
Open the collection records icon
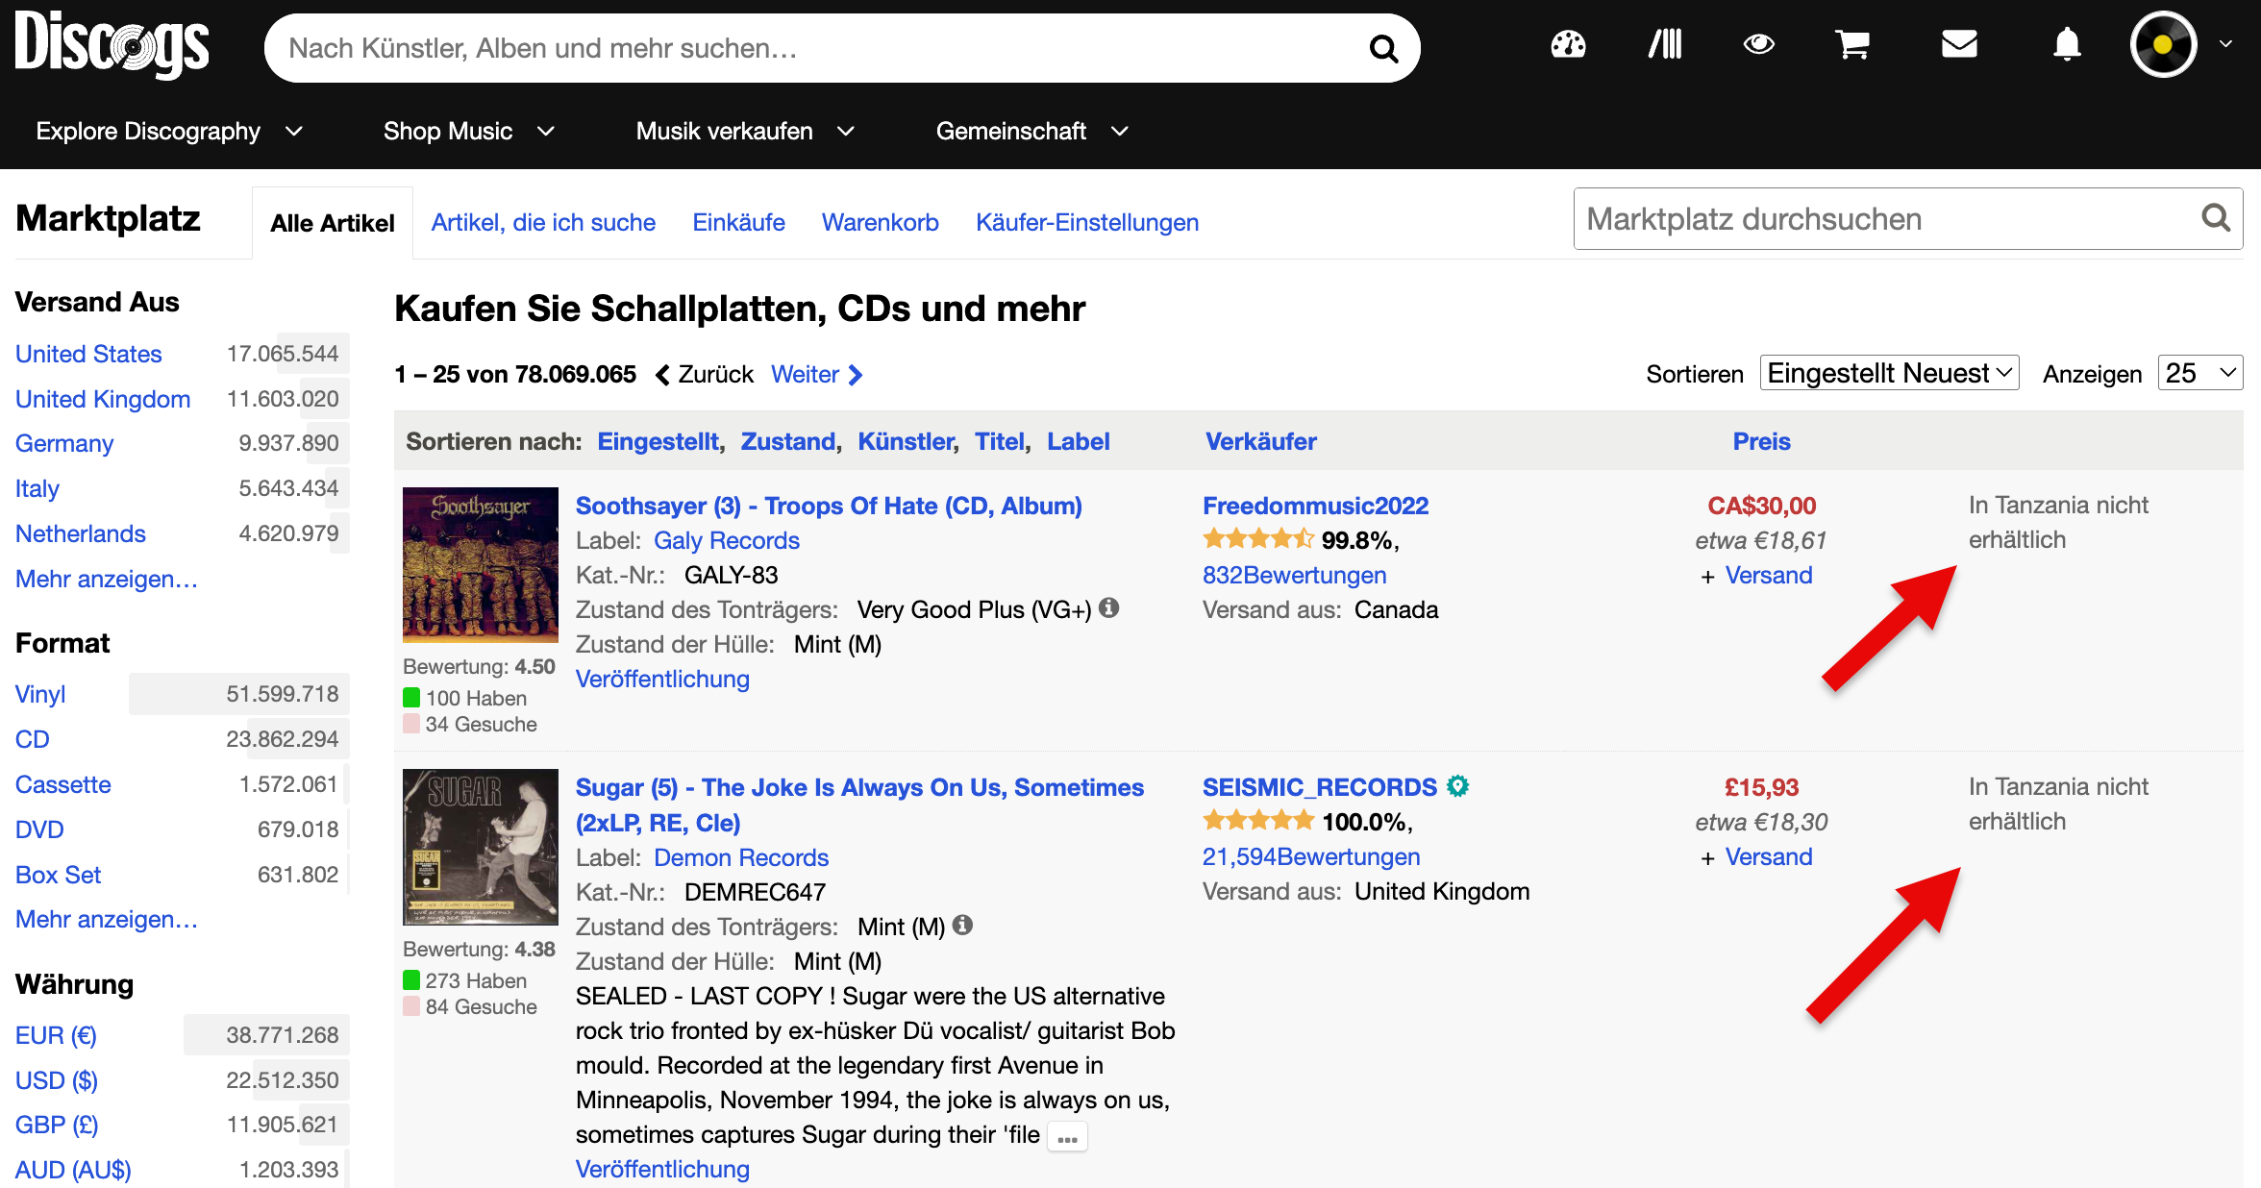[x=1665, y=44]
